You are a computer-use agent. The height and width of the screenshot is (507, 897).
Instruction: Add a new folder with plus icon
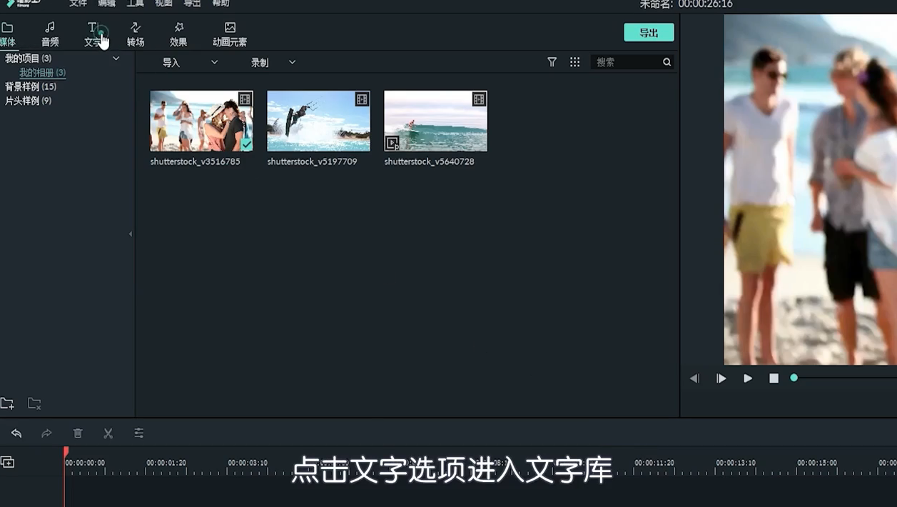pyautogui.click(x=7, y=403)
